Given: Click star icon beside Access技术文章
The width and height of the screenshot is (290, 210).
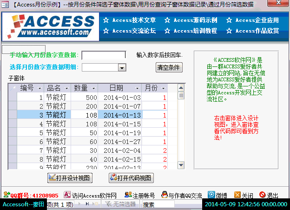Looking at the screenshot, I should coord(106,20).
